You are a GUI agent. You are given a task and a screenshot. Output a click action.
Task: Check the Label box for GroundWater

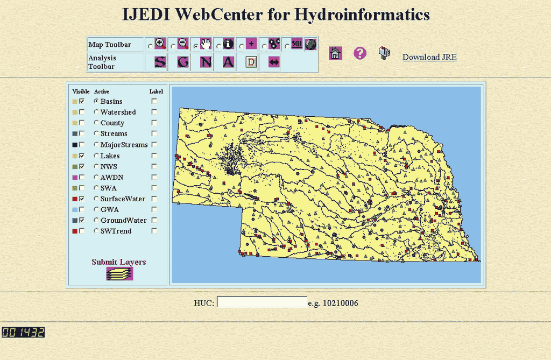click(x=154, y=220)
